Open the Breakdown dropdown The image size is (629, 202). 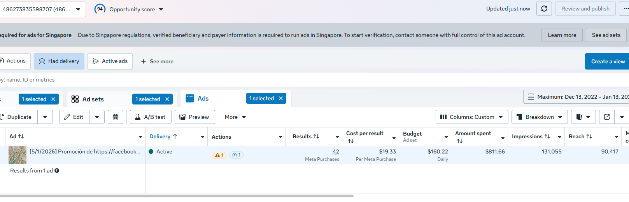click(x=539, y=117)
